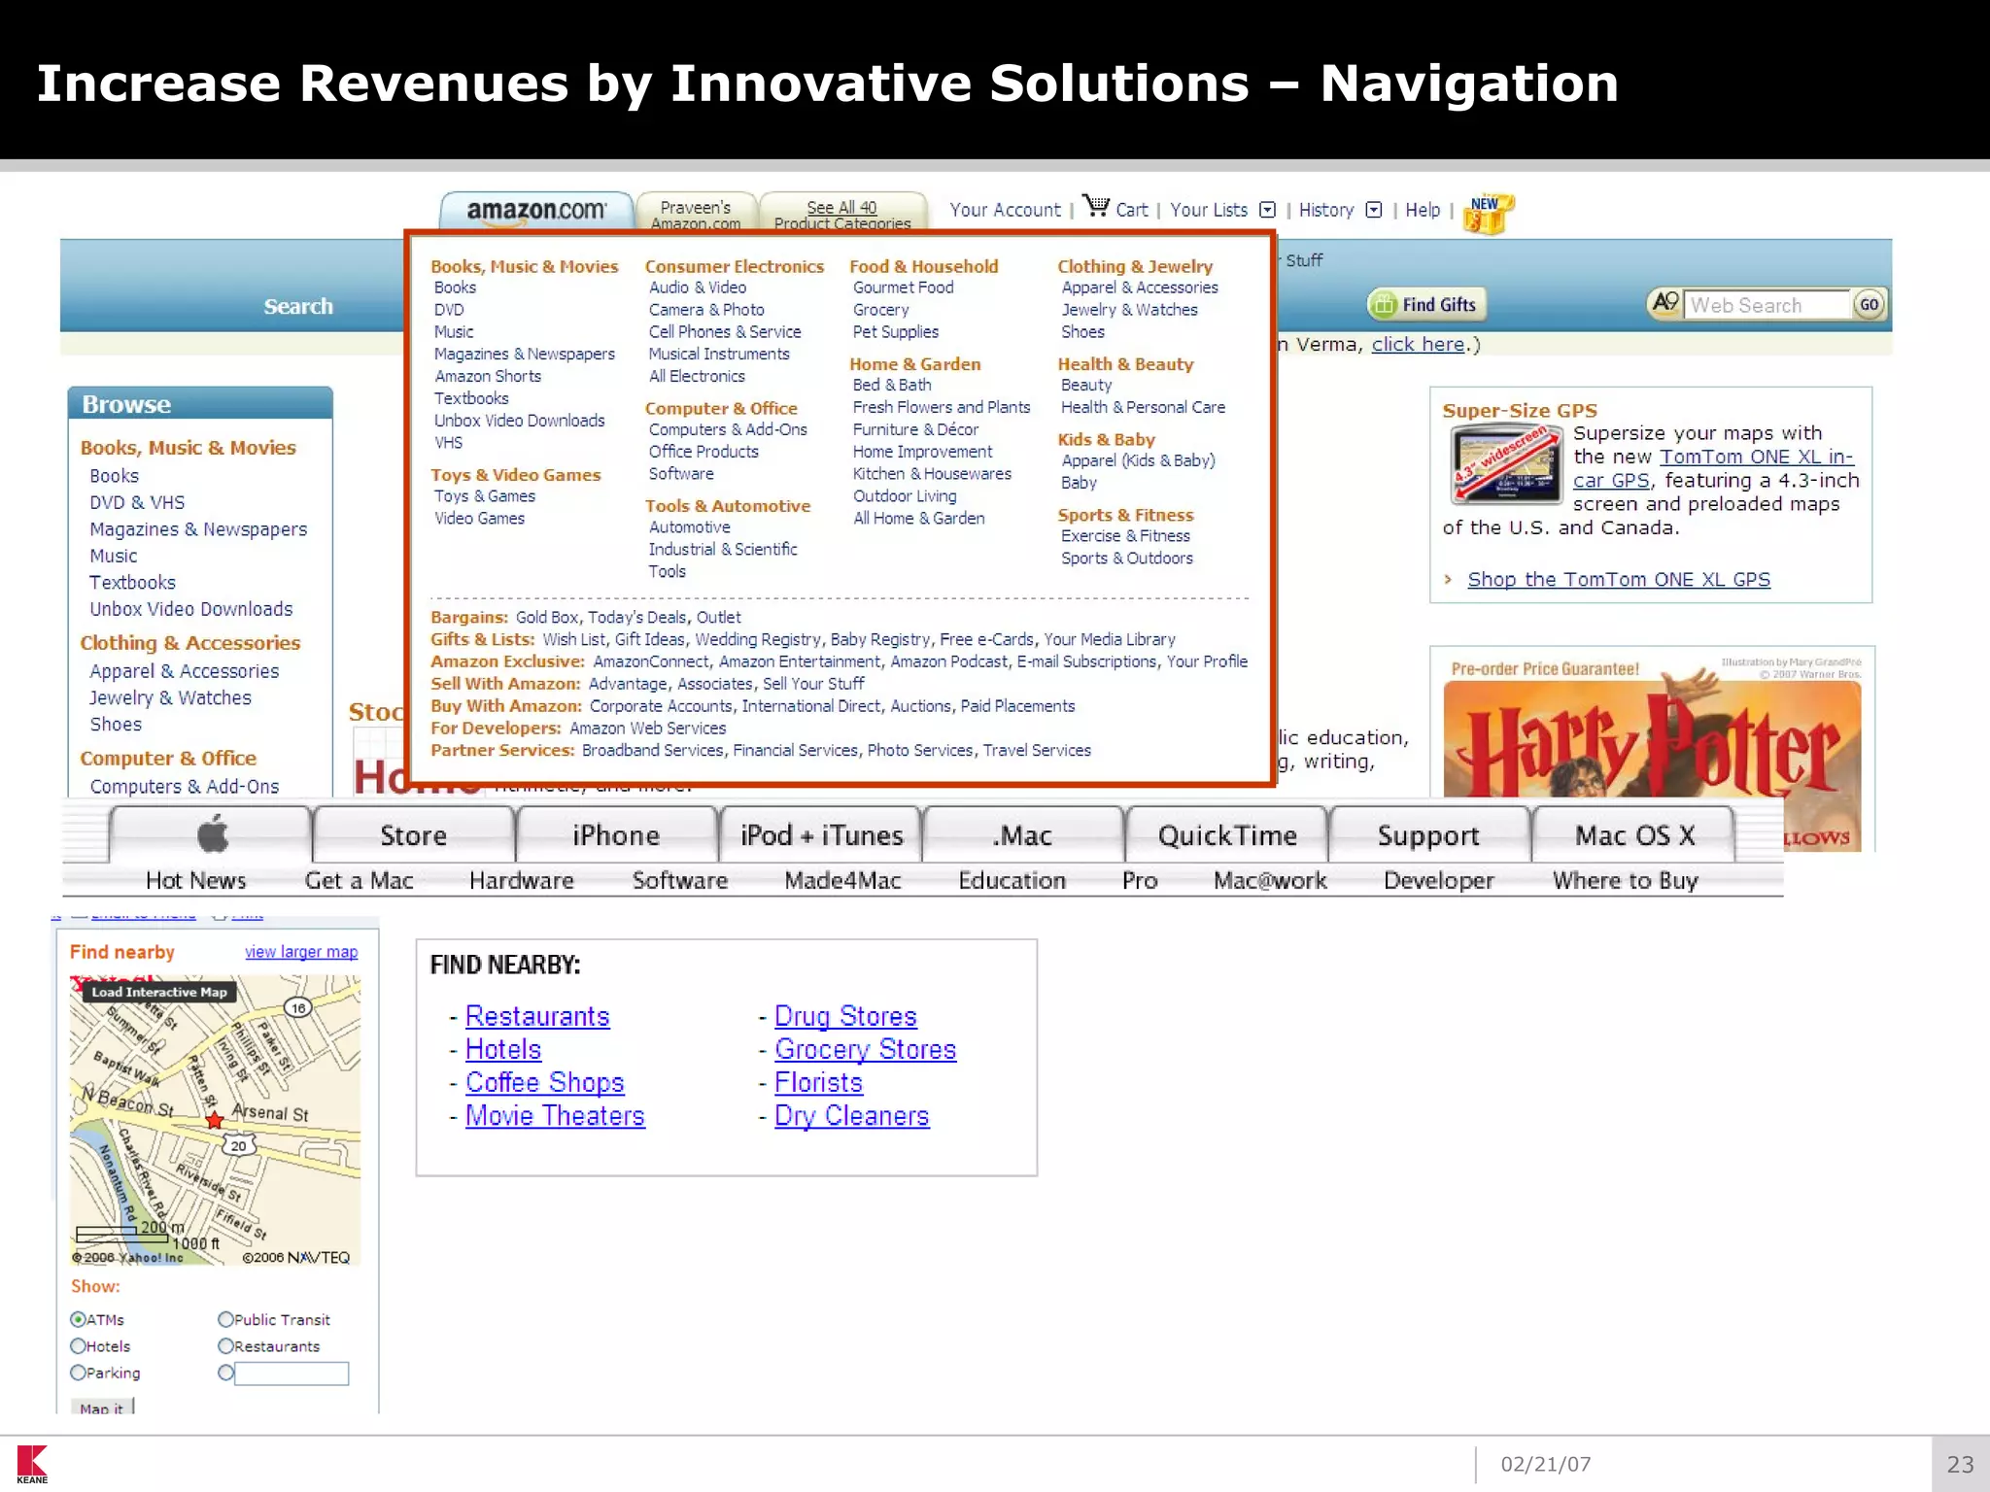This screenshot has width=1990, height=1492.
Task: Open Gourmet Food category link
Action: [x=903, y=288]
